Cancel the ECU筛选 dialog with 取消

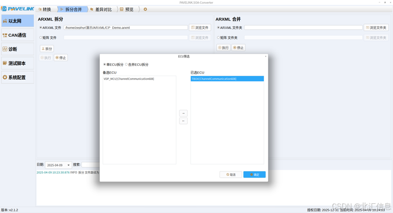(x=231, y=175)
